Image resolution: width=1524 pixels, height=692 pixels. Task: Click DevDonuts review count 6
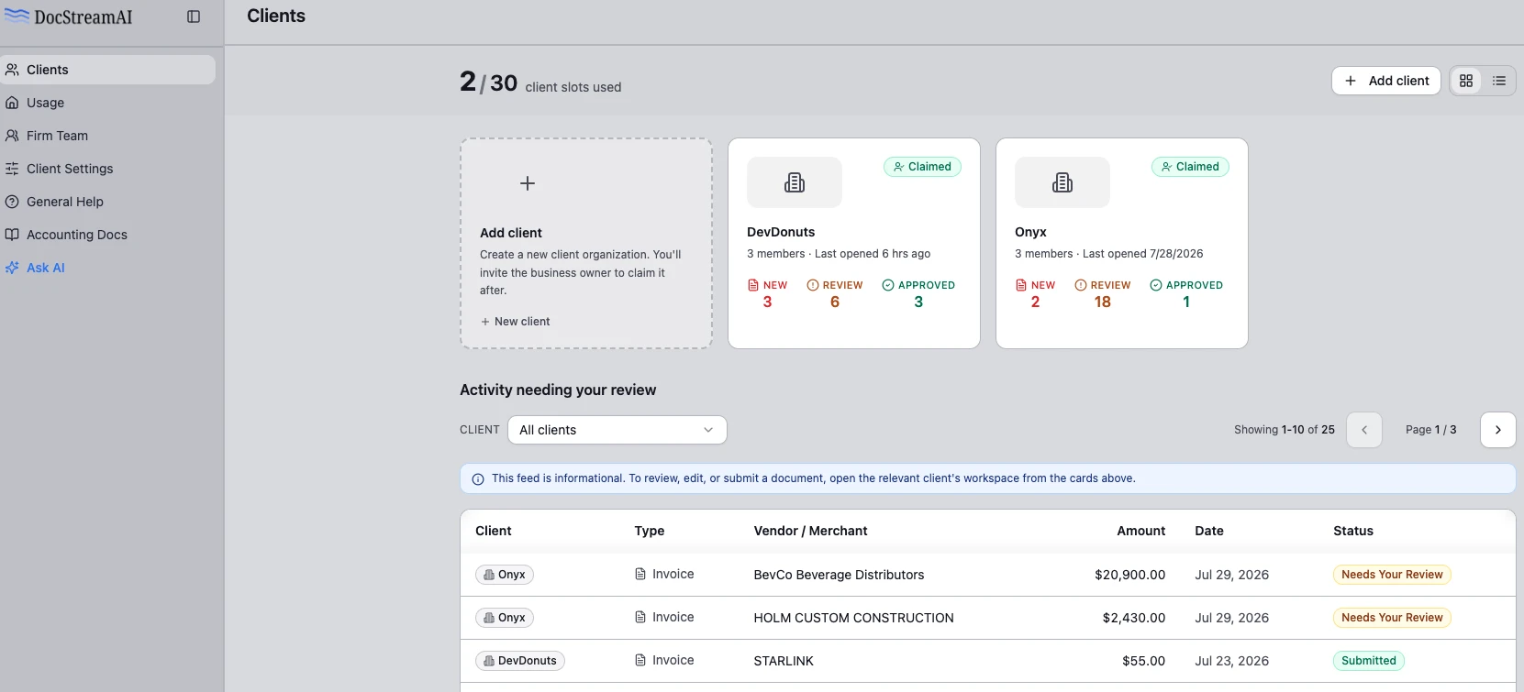click(x=835, y=302)
